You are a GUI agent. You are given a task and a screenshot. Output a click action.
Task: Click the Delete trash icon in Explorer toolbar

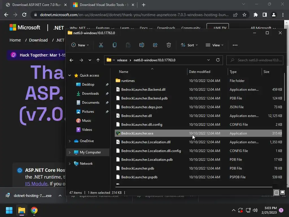click(169, 45)
